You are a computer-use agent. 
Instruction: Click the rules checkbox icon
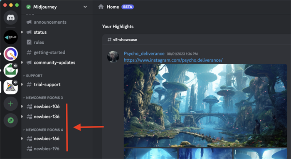click(29, 42)
